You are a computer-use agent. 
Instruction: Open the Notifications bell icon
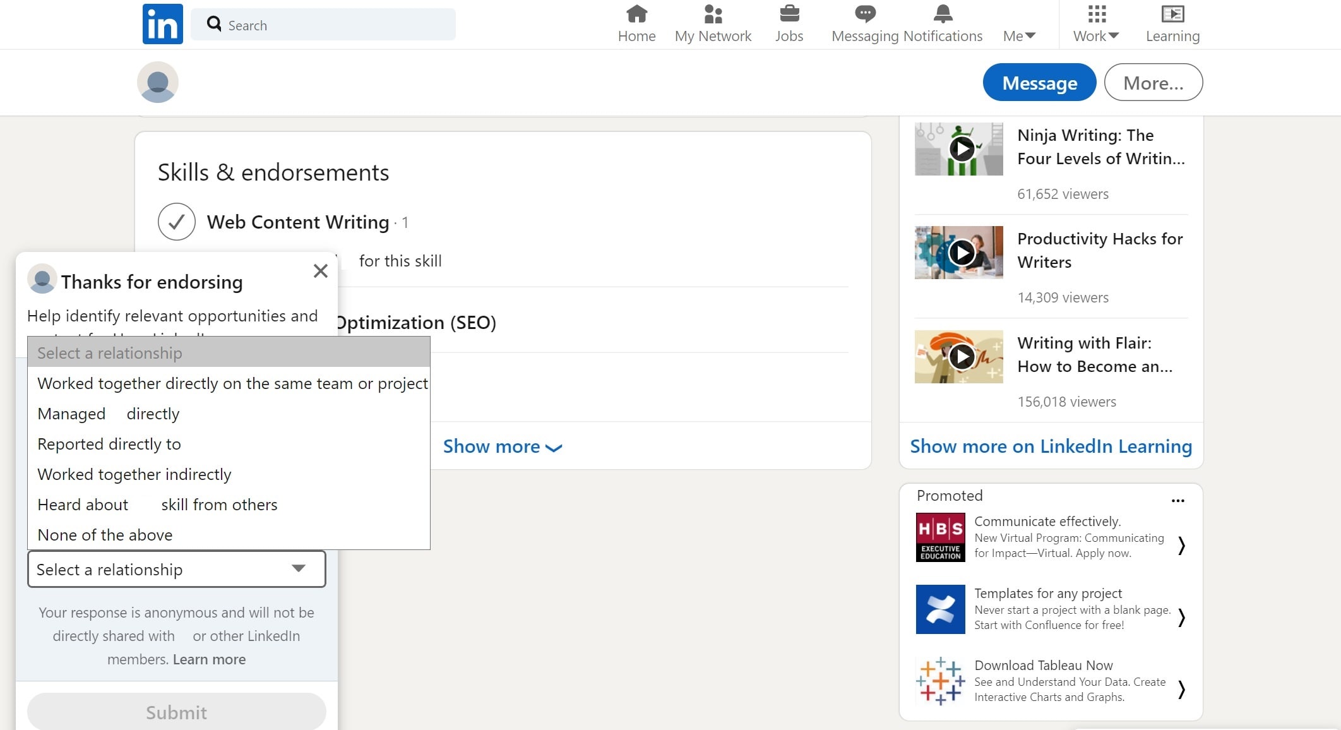[943, 14]
